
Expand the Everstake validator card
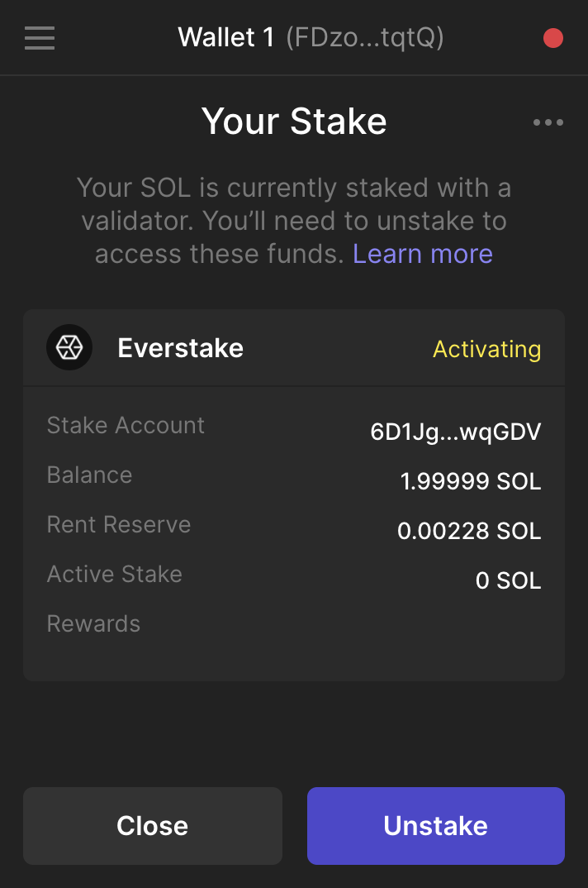pyautogui.click(x=294, y=347)
